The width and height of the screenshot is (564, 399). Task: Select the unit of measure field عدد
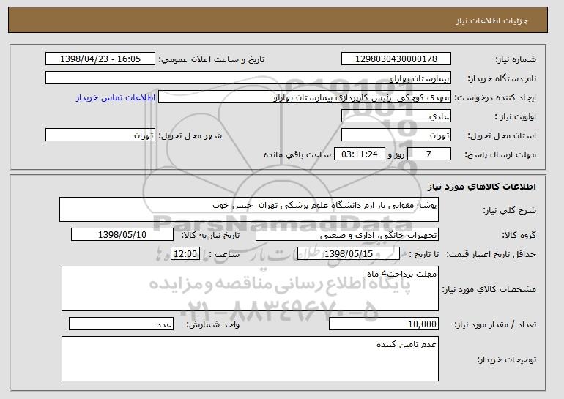121,324
